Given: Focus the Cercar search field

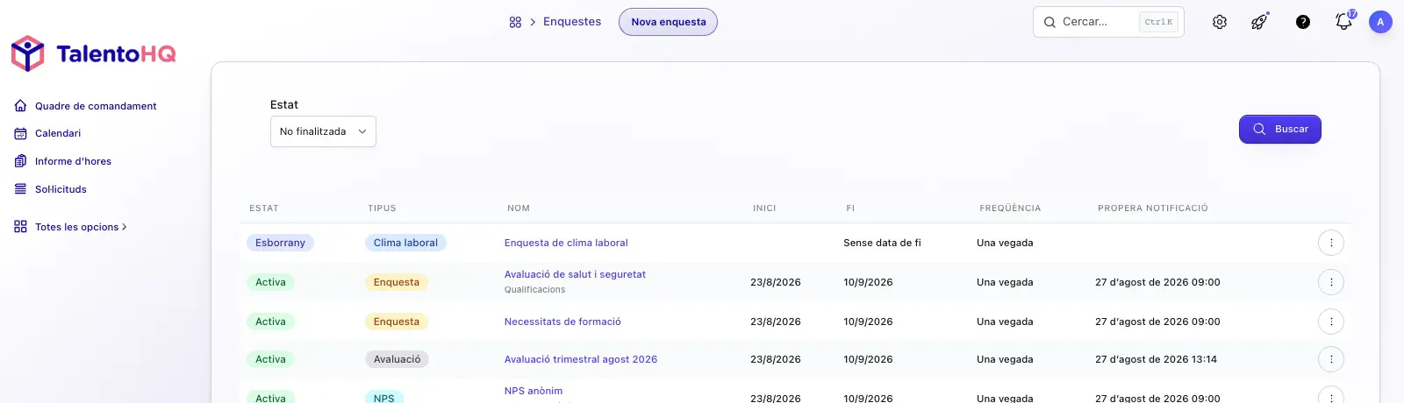Looking at the screenshot, I should pyautogui.click(x=1108, y=22).
